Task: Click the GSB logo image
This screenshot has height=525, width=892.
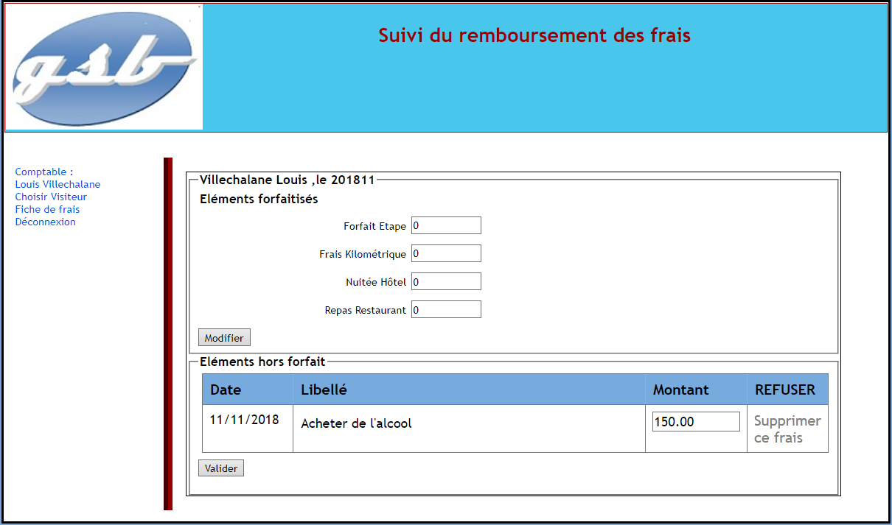Action: point(104,67)
